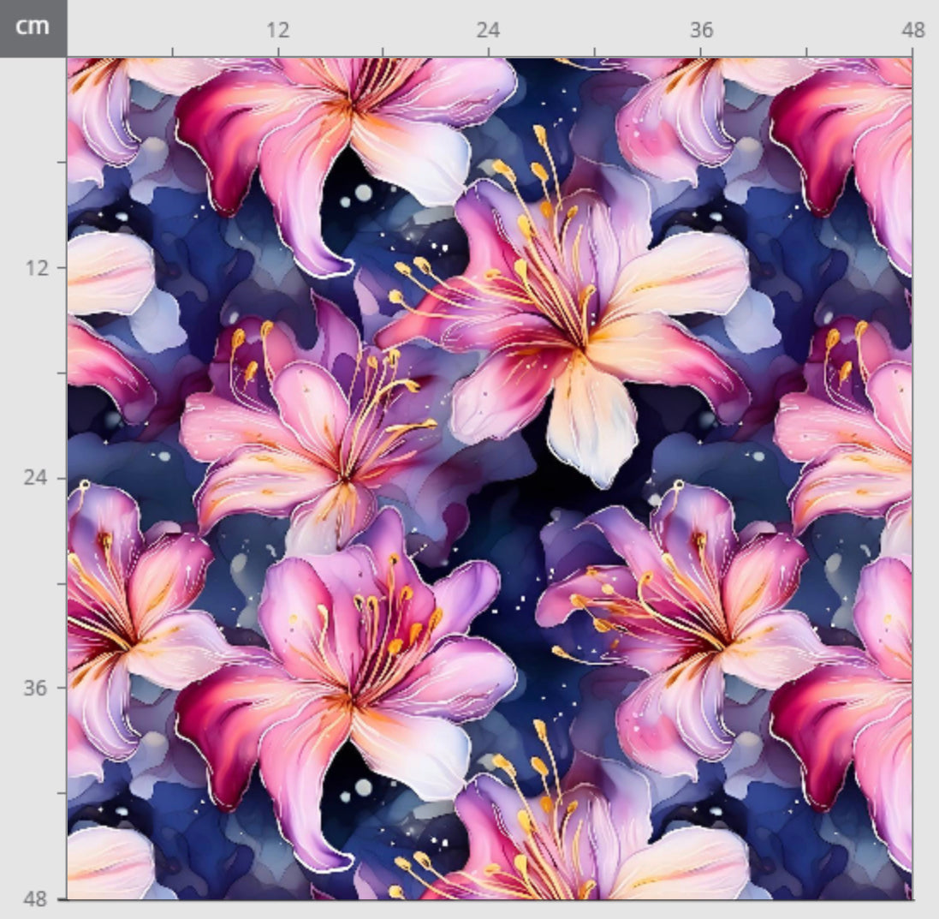Click the 48 label on the left ruler
The width and height of the screenshot is (939, 919).
pos(35,898)
